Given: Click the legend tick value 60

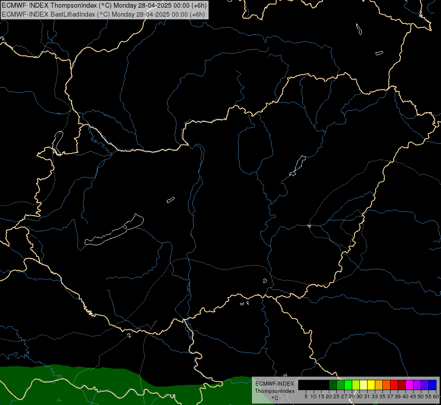Looking at the screenshot, I should click(436, 396).
